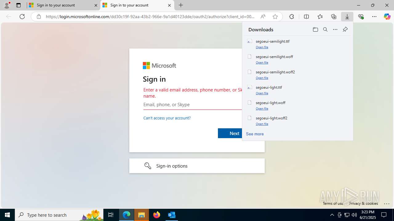Open file for segoeui-light.woff2
The height and width of the screenshot is (221, 394).
(x=262, y=124)
